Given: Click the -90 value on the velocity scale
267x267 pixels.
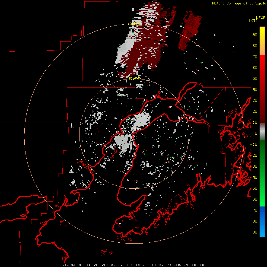Looking at the screenshot, I should click(254, 232).
